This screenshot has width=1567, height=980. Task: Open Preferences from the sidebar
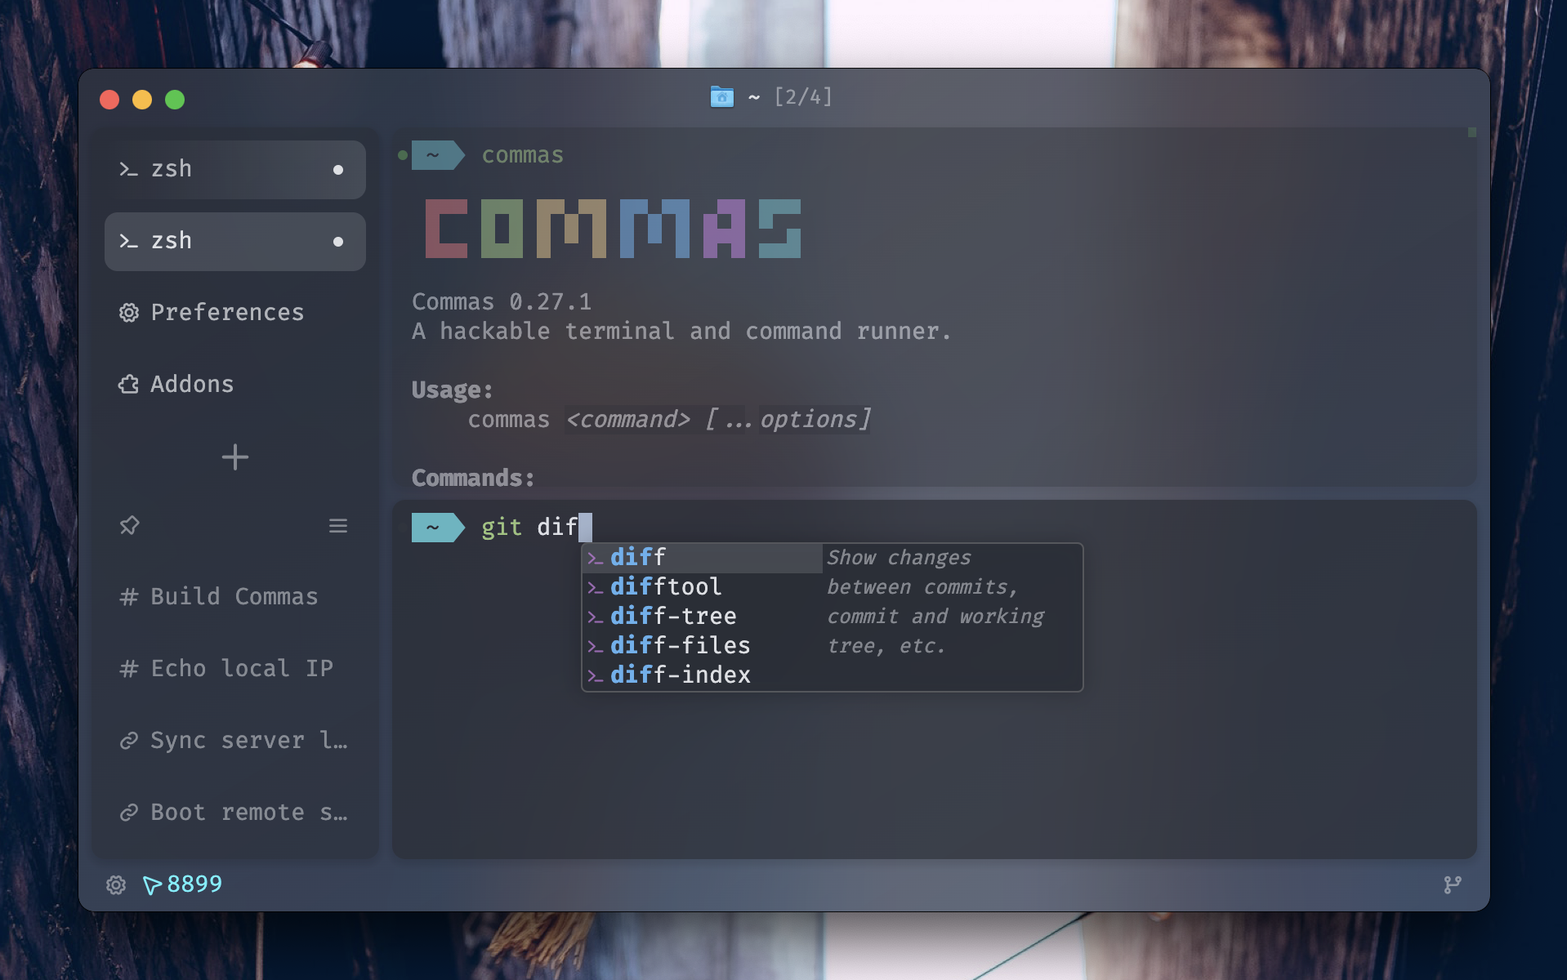(227, 312)
